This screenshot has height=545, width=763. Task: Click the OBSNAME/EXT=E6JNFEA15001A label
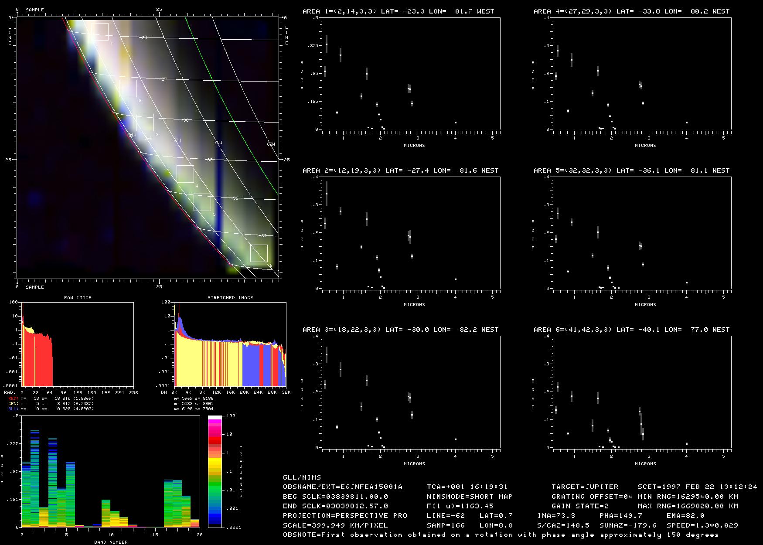(343, 487)
